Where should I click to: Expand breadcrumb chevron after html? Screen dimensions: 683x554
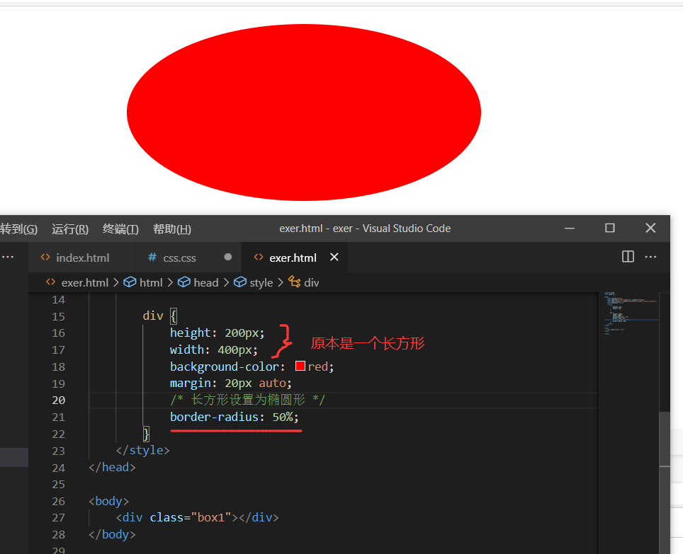pyautogui.click(x=170, y=282)
